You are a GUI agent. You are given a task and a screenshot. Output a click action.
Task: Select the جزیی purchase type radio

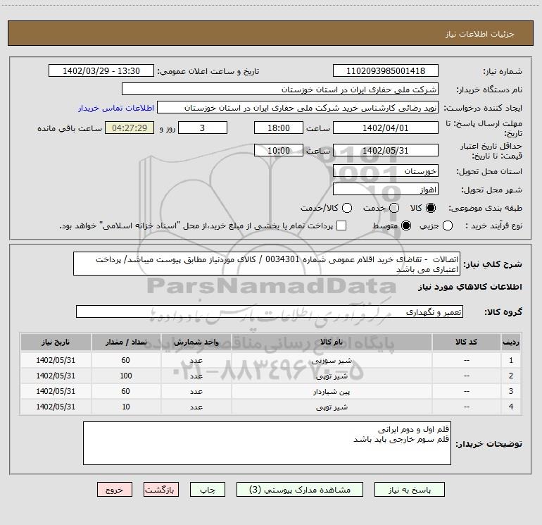click(448, 226)
